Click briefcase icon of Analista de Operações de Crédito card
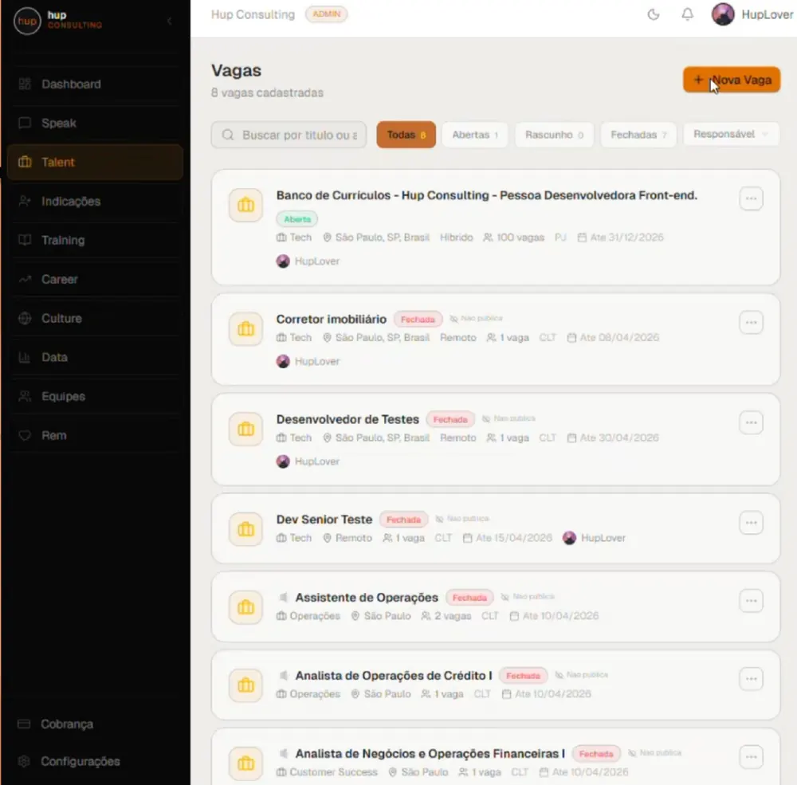The width and height of the screenshot is (797, 785). (246, 685)
